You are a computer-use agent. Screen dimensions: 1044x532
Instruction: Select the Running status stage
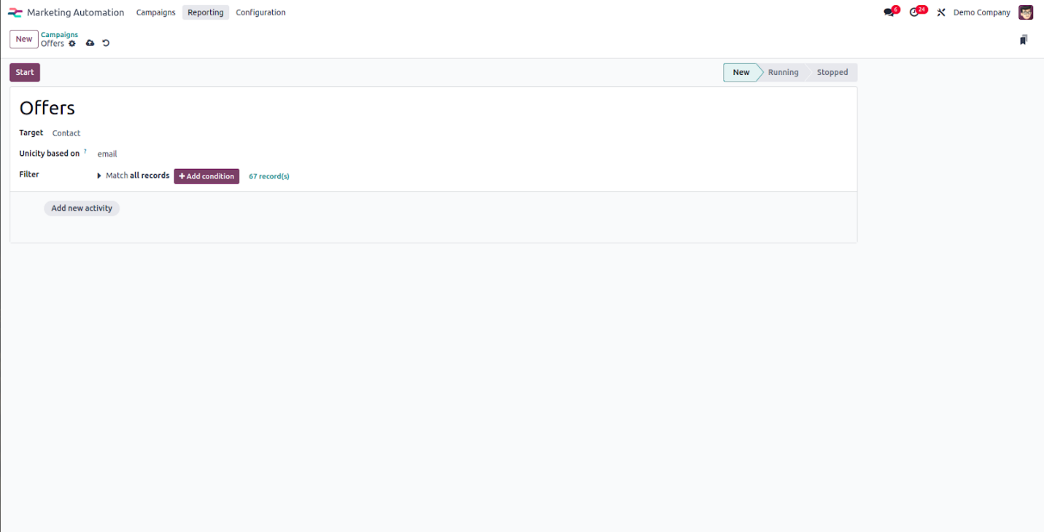point(784,72)
